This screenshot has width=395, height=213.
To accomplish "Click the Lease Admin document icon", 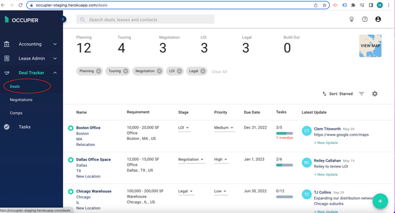I will click(x=7, y=58).
